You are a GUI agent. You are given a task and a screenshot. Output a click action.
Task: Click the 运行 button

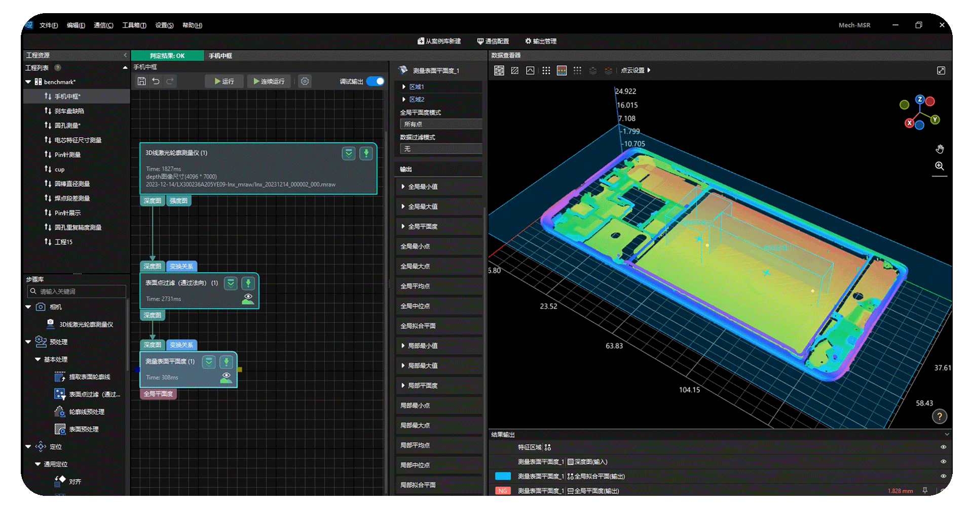tap(224, 81)
